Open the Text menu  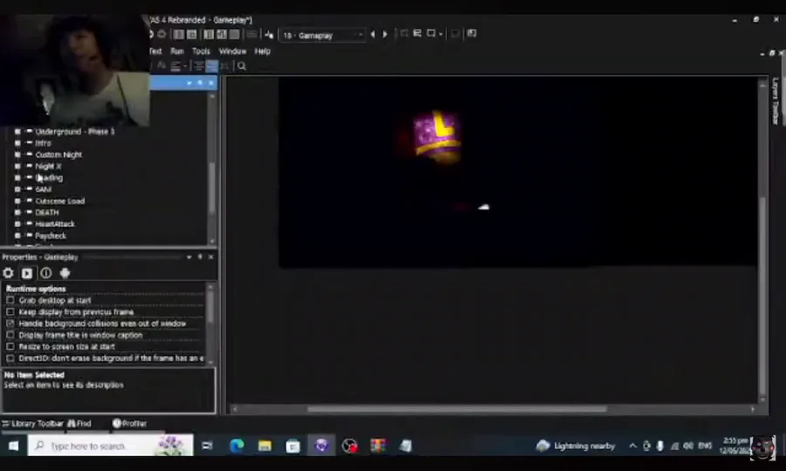click(155, 51)
